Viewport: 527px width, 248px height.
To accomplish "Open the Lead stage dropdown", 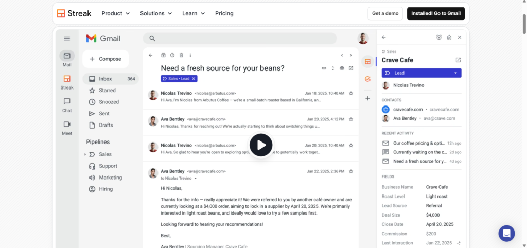I will [x=421, y=73].
